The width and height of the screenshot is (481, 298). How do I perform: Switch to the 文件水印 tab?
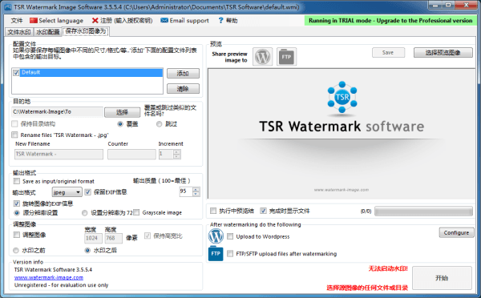[x=19, y=32]
